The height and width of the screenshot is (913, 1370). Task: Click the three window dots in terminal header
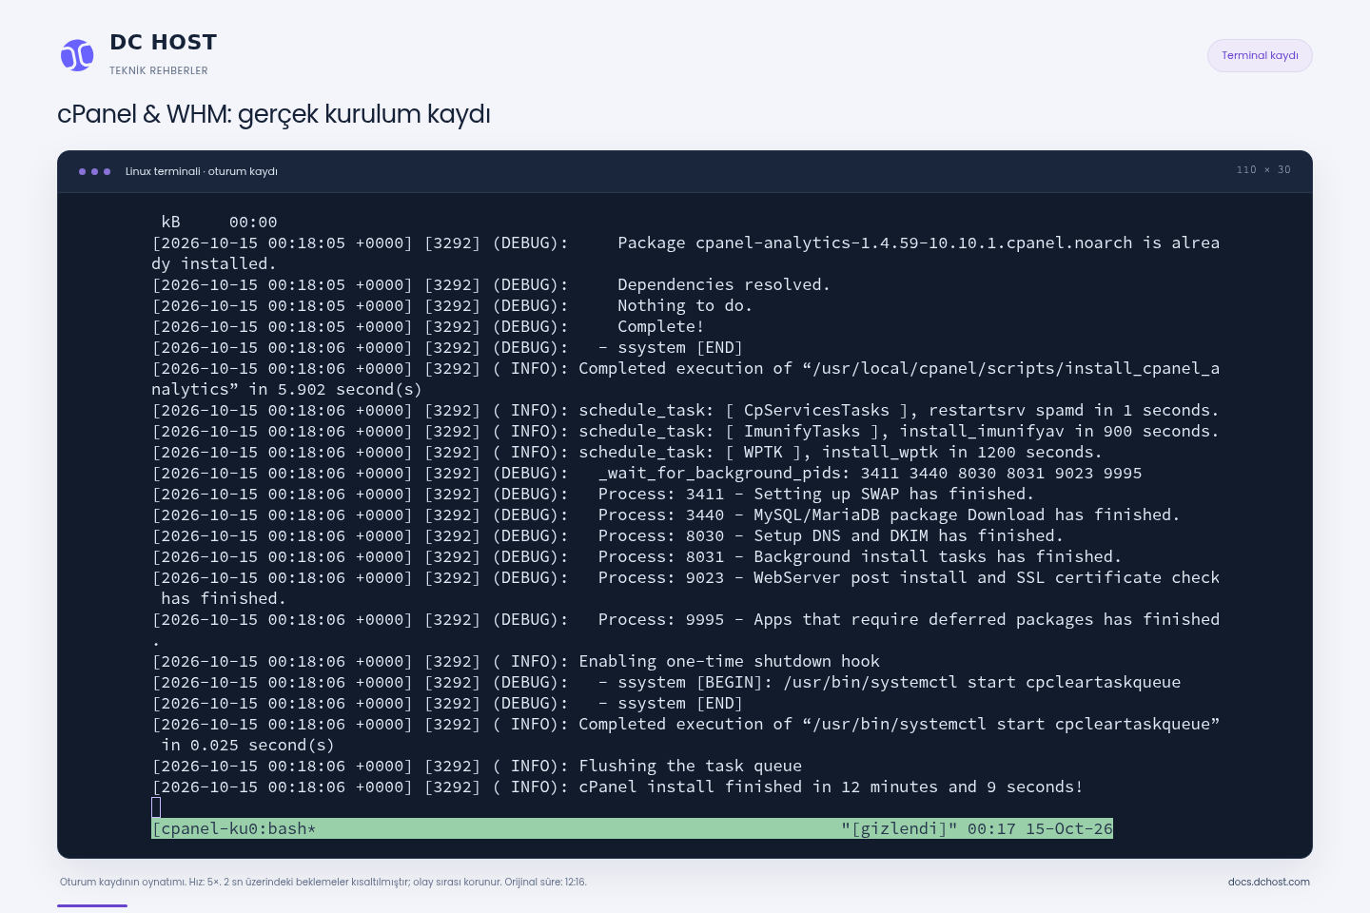pos(94,171)
